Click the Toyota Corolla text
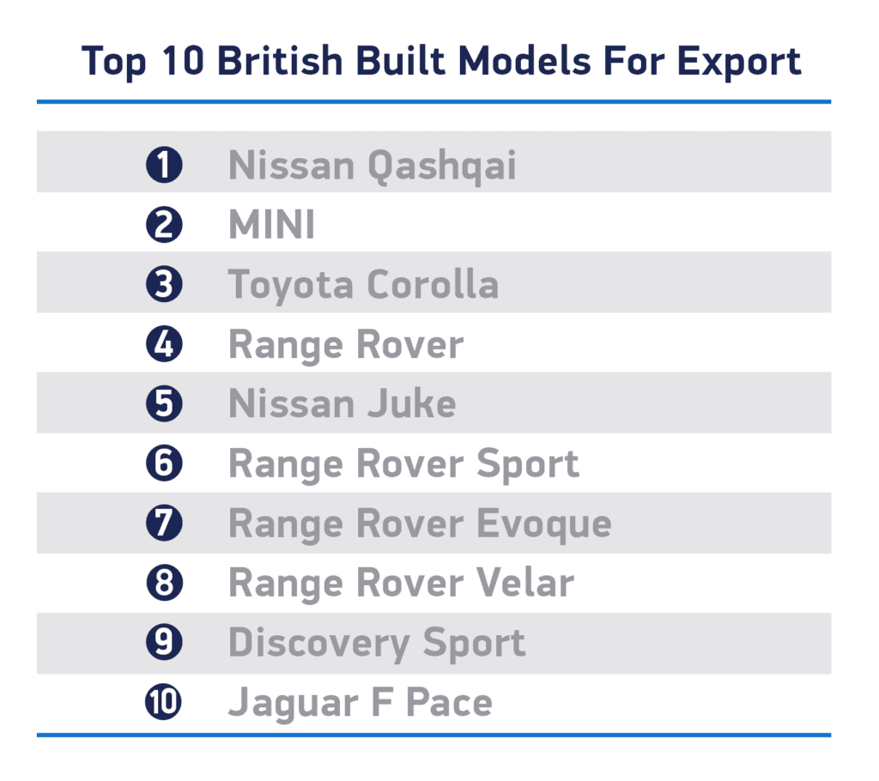 pyautogui.click(x=363, y=285)
